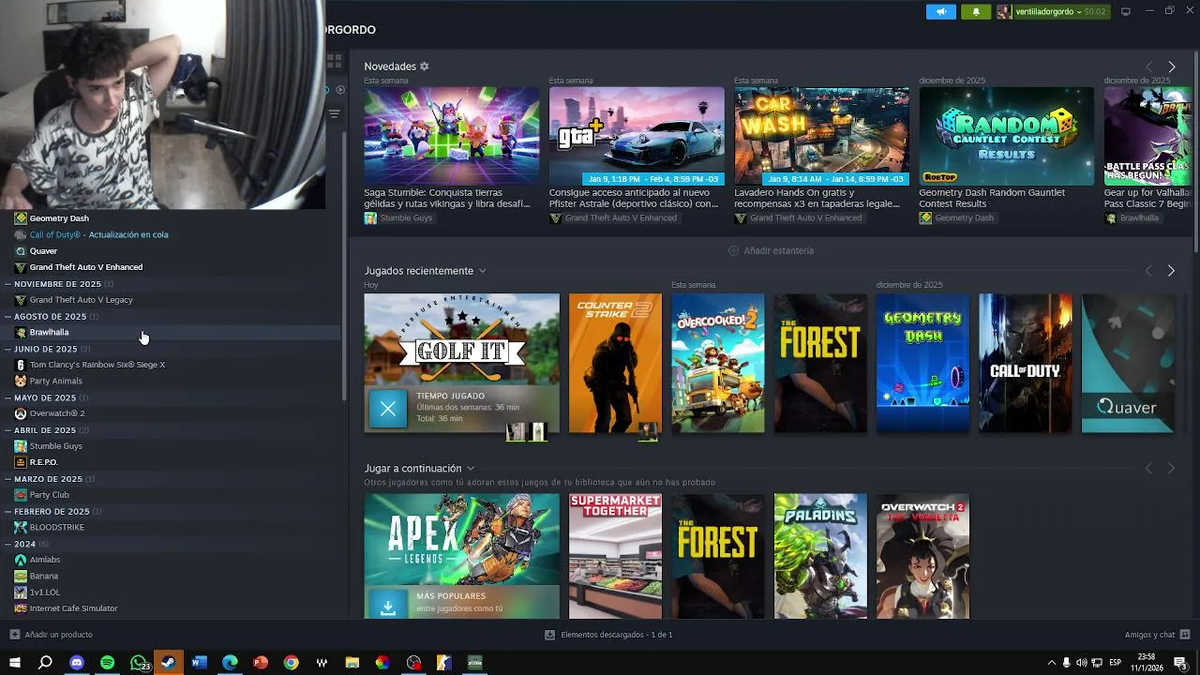This screenshot has height=675, width=1200.
Task: Click the Windows Start button
Action: pos(15,663)
